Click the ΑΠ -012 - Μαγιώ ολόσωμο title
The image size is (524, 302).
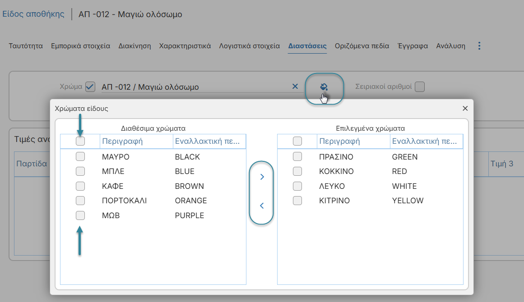[x=130, y=14]
